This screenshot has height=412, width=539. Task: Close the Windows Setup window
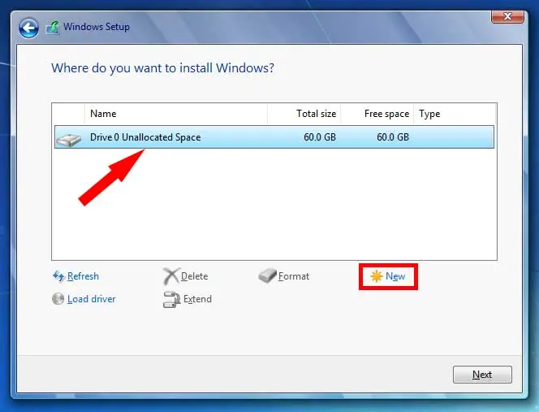(507, 15)
